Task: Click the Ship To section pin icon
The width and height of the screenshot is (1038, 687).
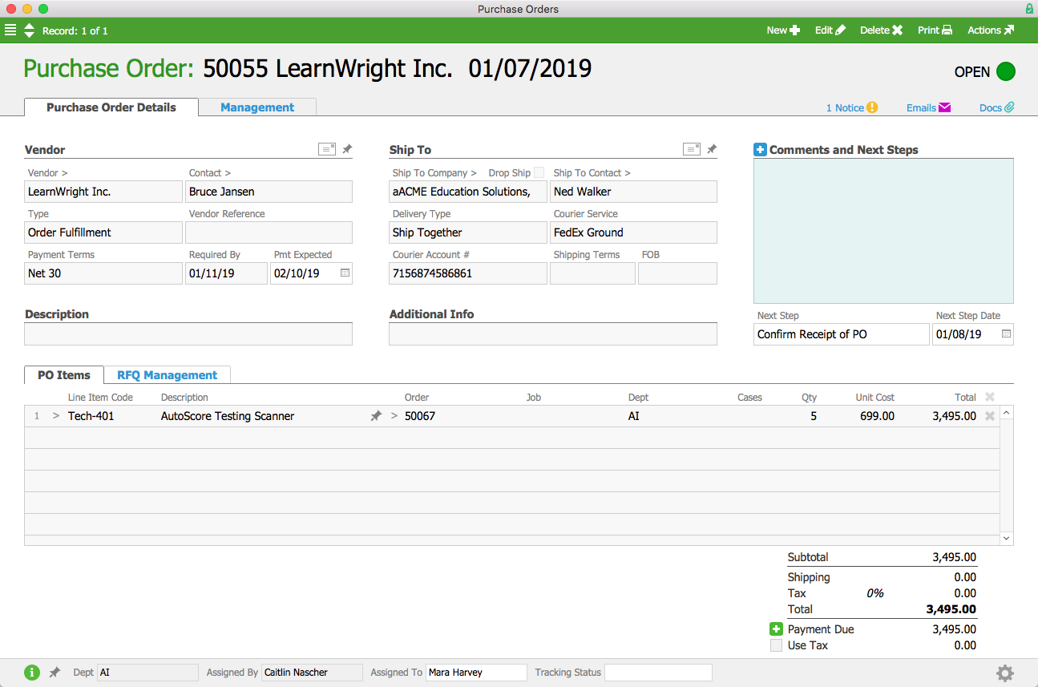Action: click(x=712, y=149)
